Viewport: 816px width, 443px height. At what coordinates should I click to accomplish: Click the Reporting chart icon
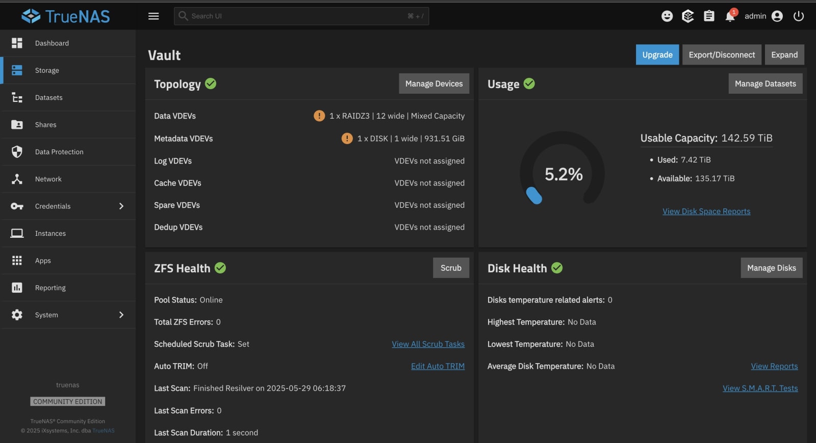pos(17,288)
